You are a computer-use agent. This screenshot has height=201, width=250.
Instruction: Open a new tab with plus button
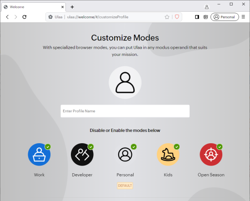tap(72, 7)
